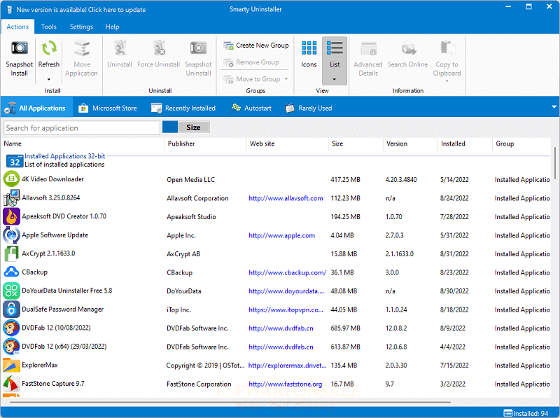Click the Allavsoft app icon
The image size is (560, 418).
point(11,197)
